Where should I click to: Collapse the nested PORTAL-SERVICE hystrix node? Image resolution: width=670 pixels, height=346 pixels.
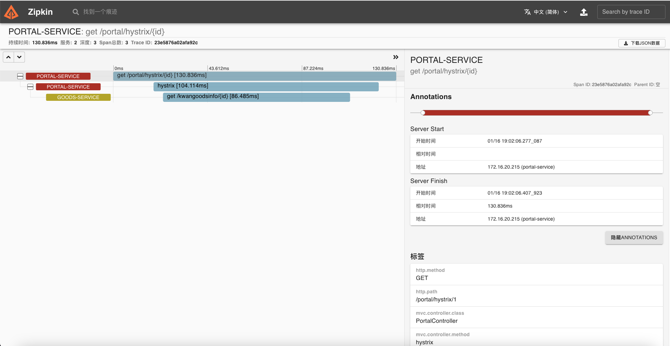pyautogui.click(x=31, y=87)
